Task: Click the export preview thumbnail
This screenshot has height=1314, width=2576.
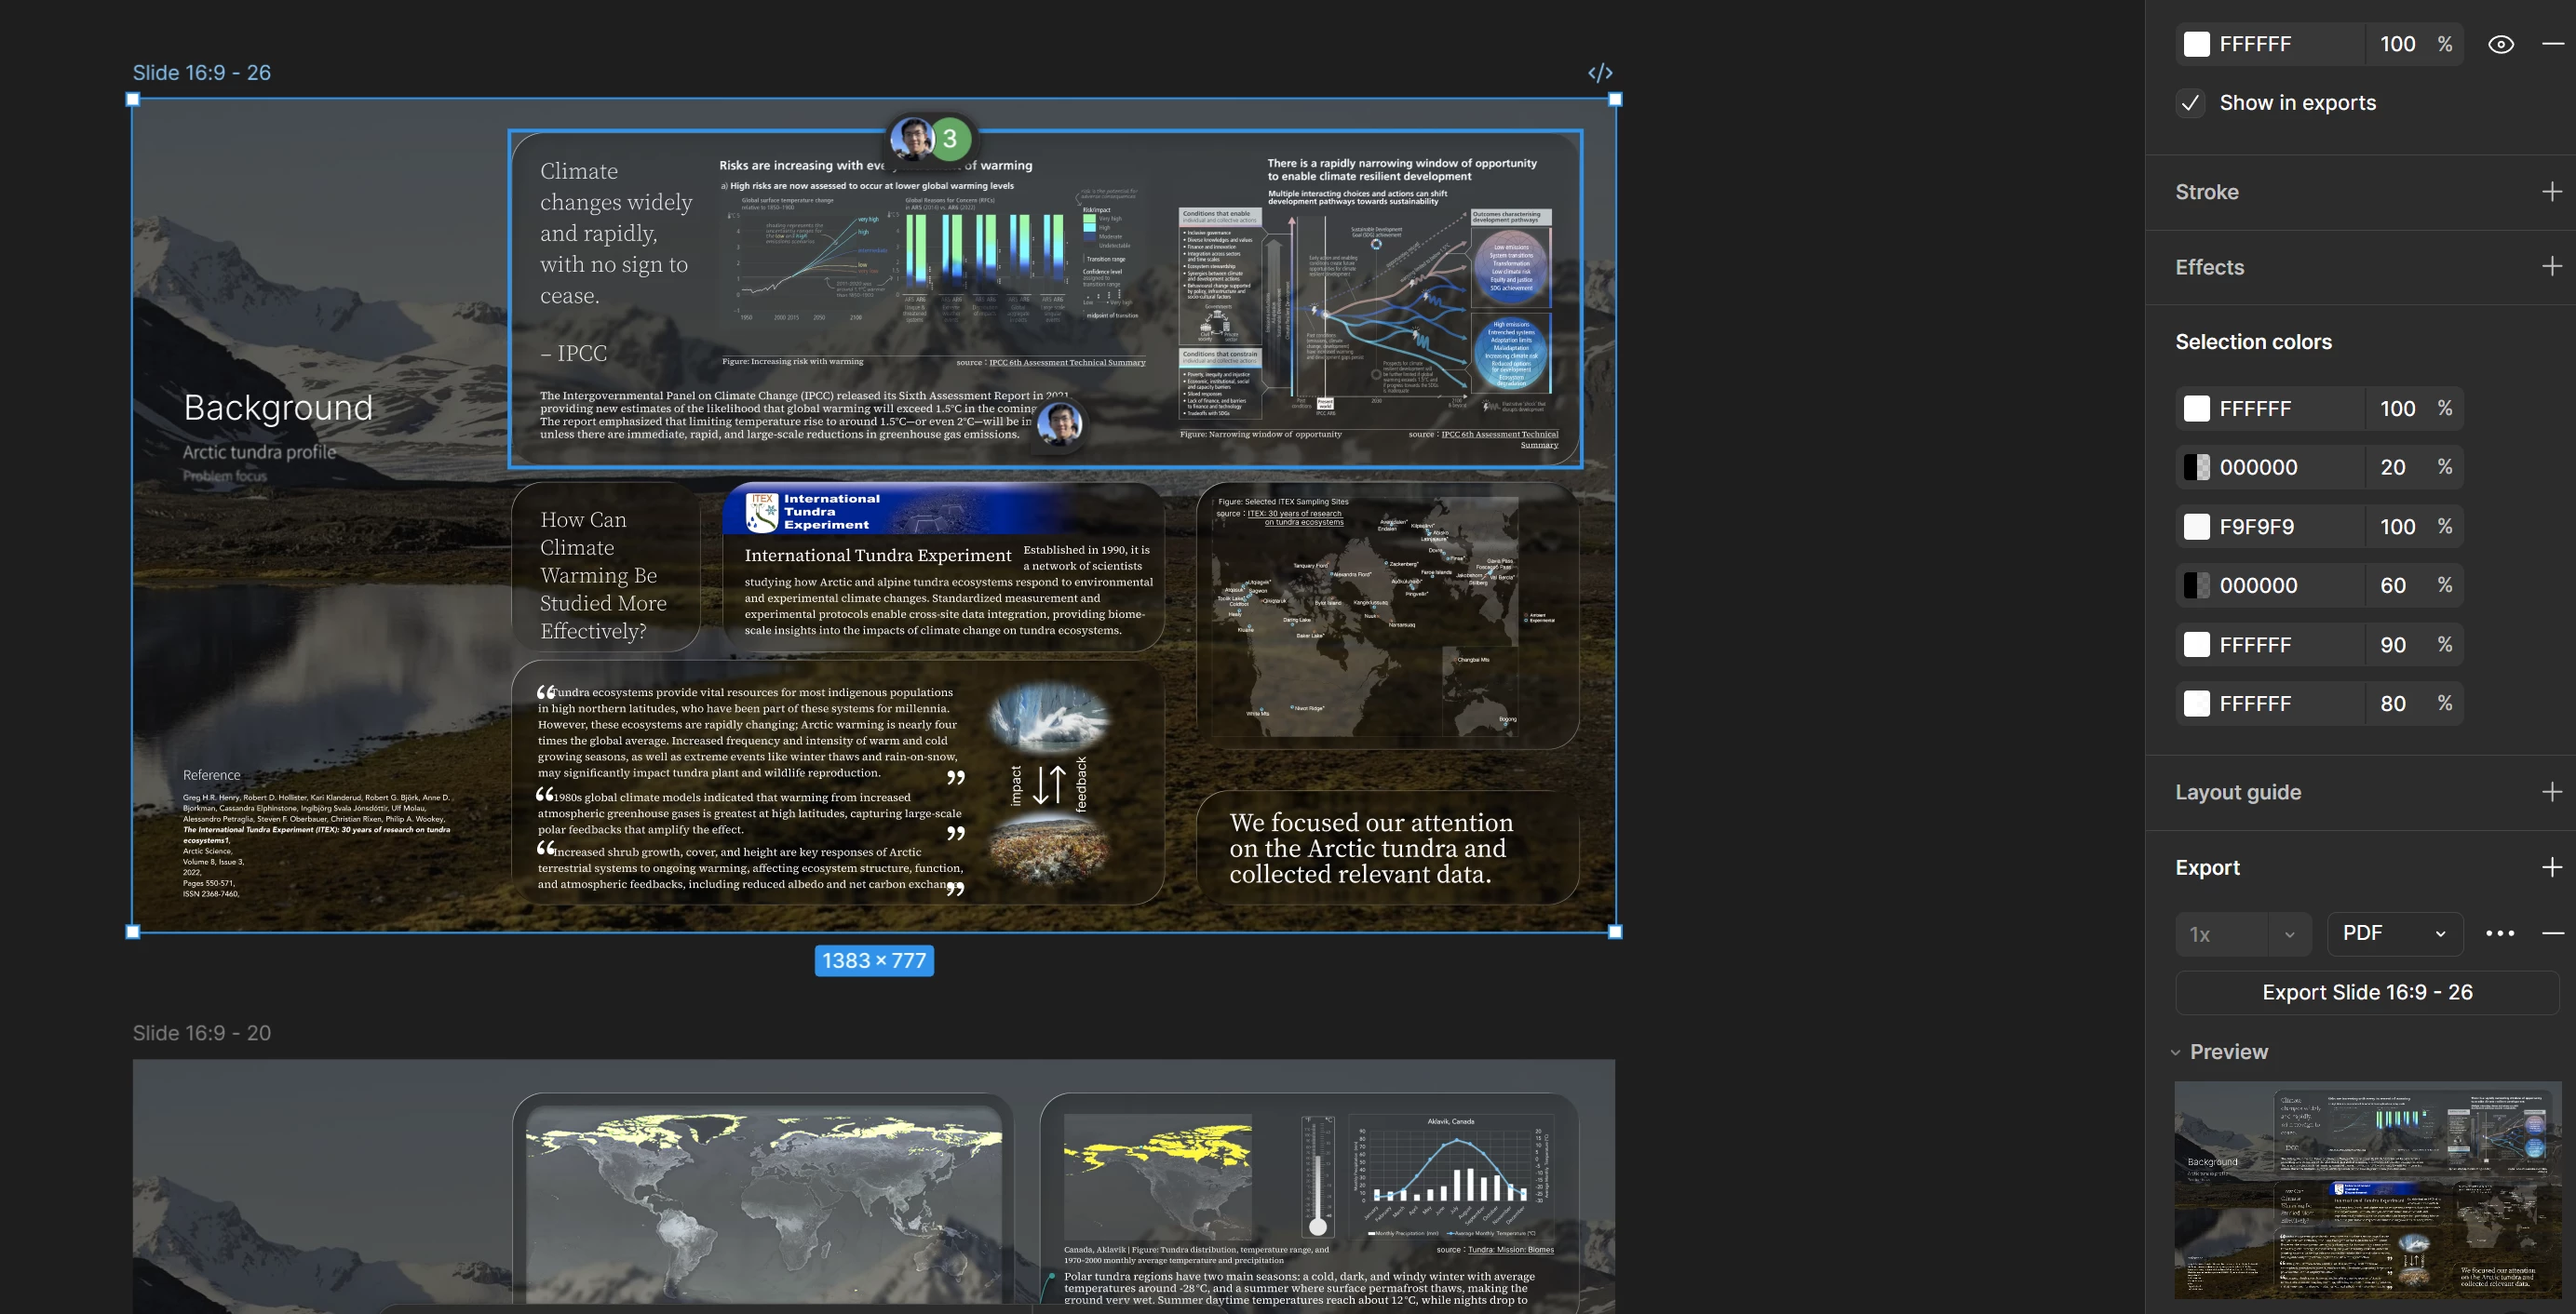Action: pos(2367,1189)
